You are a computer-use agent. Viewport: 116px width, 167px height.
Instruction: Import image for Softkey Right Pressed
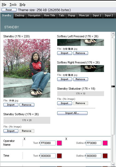[65, 79]
